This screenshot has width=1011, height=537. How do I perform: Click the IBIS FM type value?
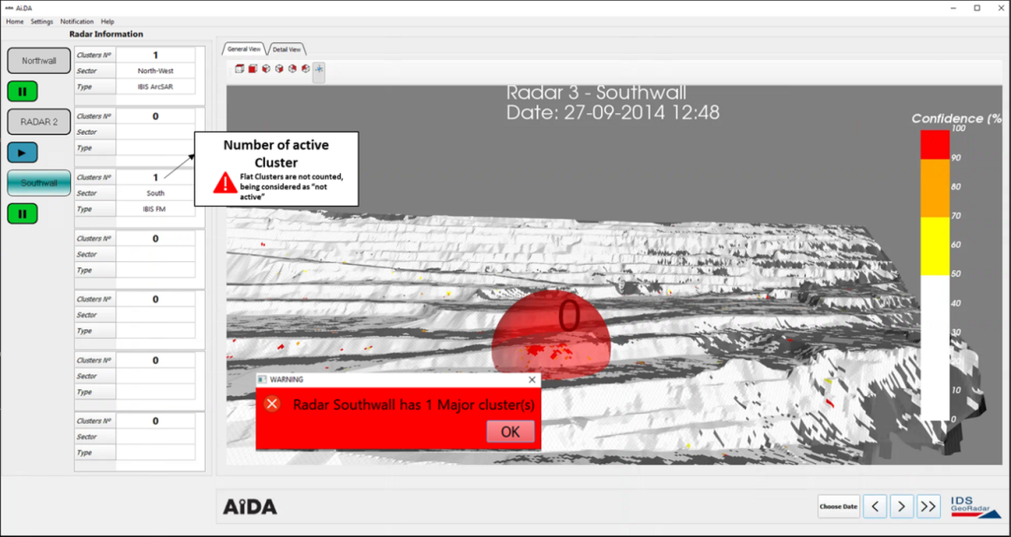[155, 209]
